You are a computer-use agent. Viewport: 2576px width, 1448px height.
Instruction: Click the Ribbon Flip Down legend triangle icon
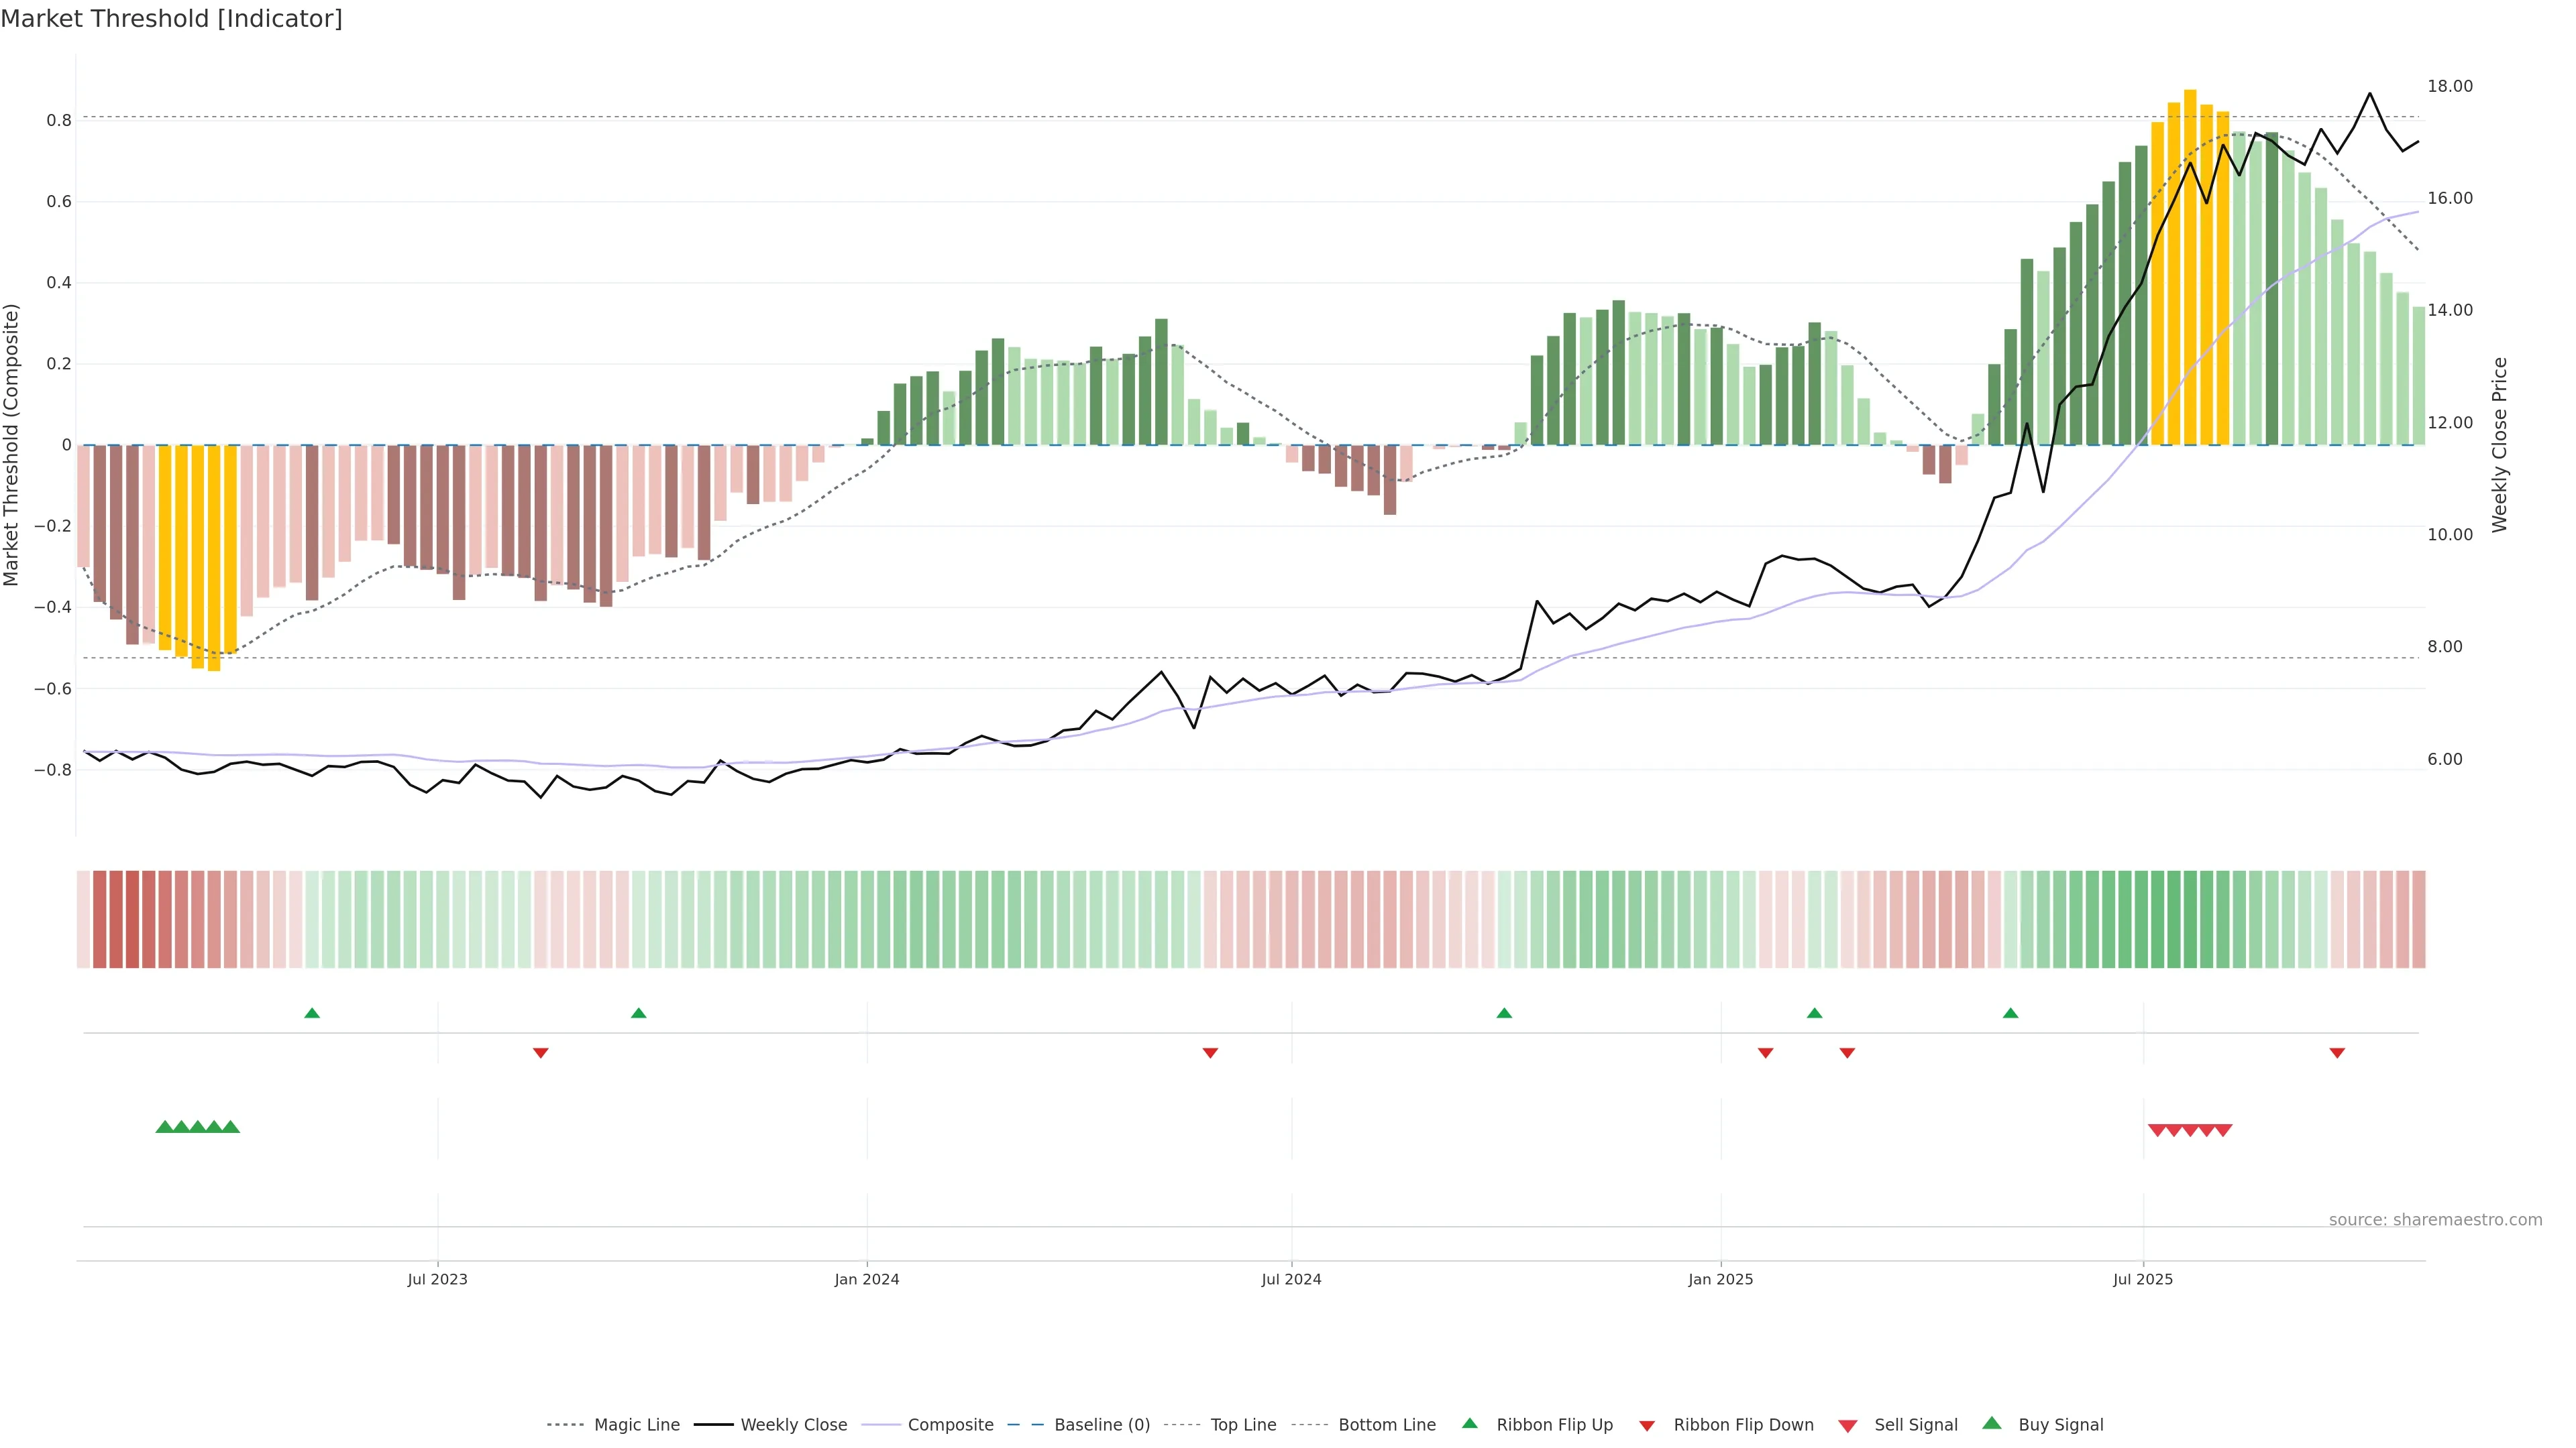tap(1647, 1426)
